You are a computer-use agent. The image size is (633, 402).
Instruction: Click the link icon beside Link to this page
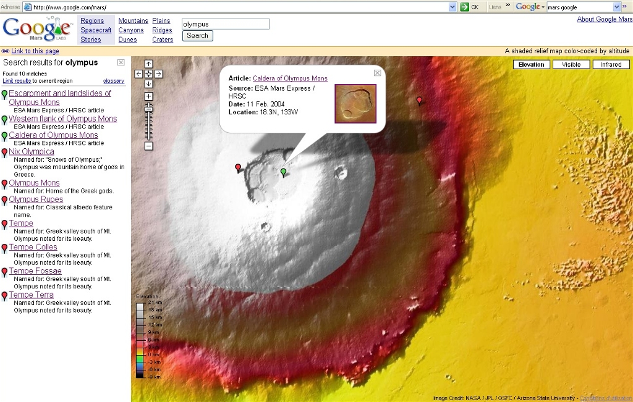[x=5, y=51]
